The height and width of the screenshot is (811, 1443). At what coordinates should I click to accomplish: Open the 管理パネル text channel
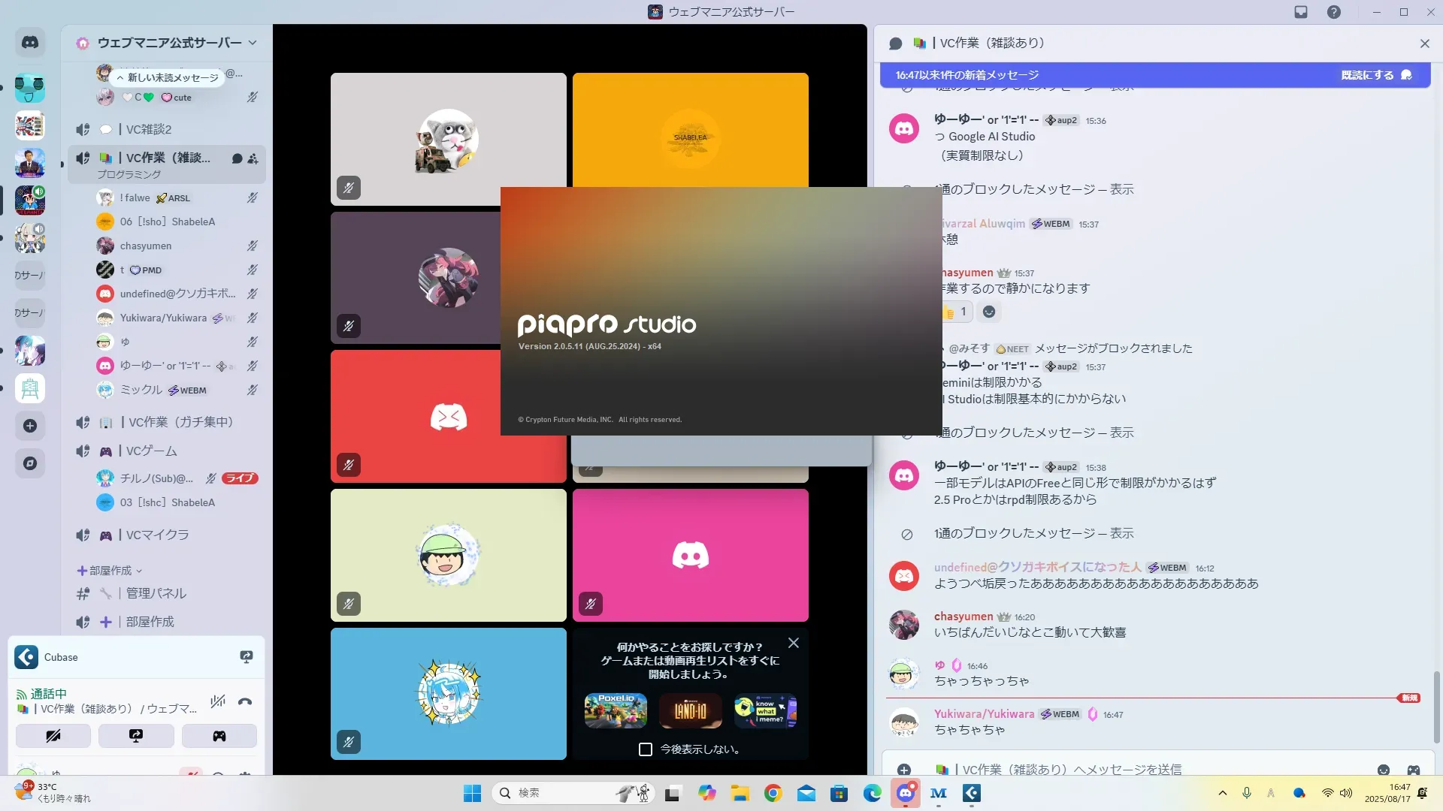[x=156, y=593]
